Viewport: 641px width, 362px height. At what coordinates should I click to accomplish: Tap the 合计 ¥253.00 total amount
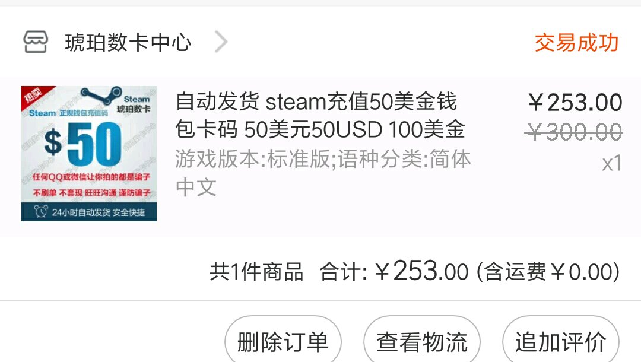[394, 271]
